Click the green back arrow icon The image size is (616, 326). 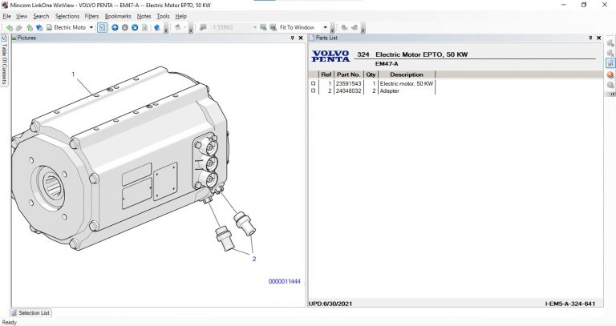click(9, 27)
